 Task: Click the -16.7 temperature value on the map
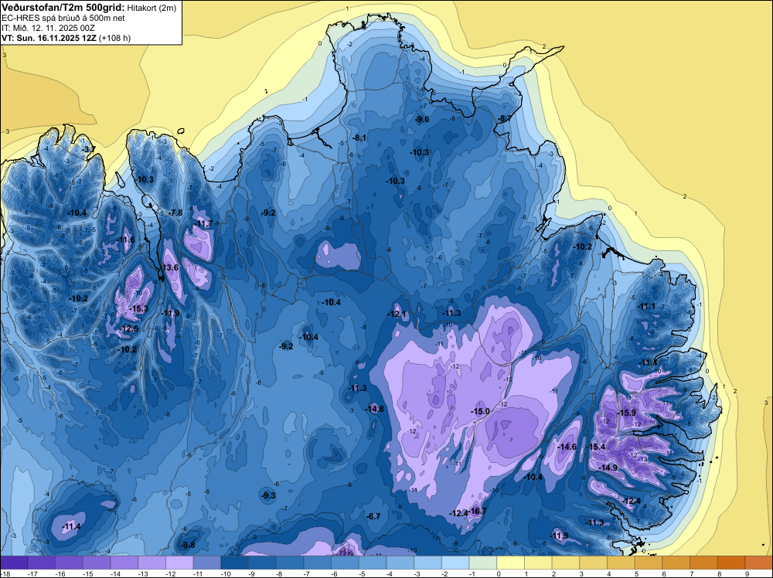[478, 511]
